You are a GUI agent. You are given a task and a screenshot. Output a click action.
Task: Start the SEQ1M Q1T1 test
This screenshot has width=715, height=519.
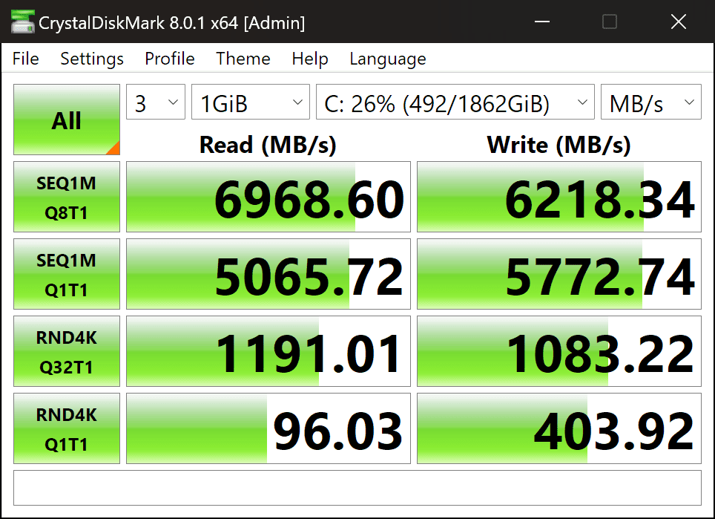67,274
